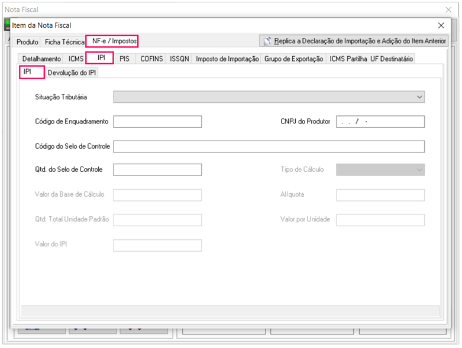Go to the ICMS tab
The height and width of the screenshot is (348, 462).
click(x=76, y=58)
